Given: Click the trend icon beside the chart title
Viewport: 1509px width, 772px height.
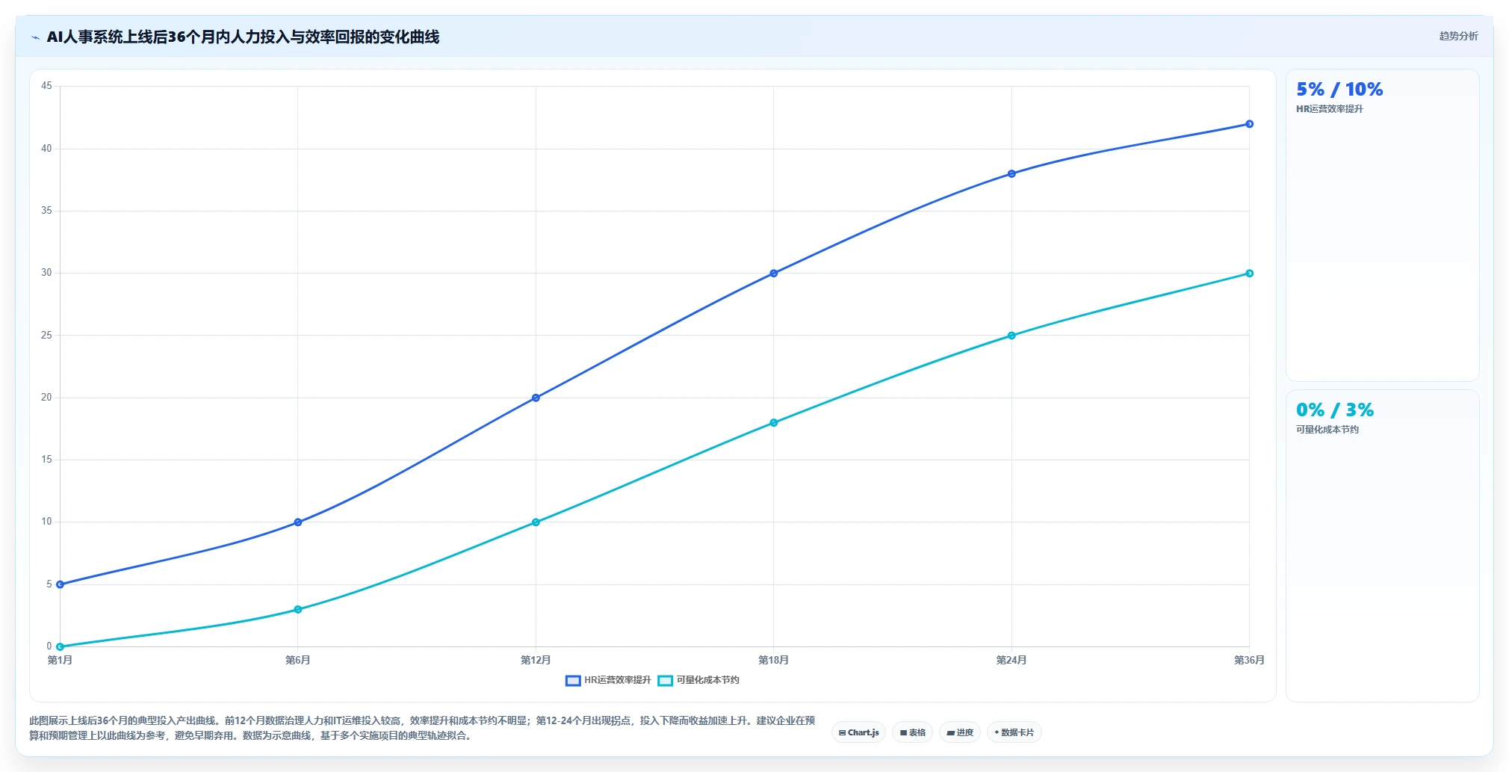Looking at the screenshot, I should click(x=35, y=37).
